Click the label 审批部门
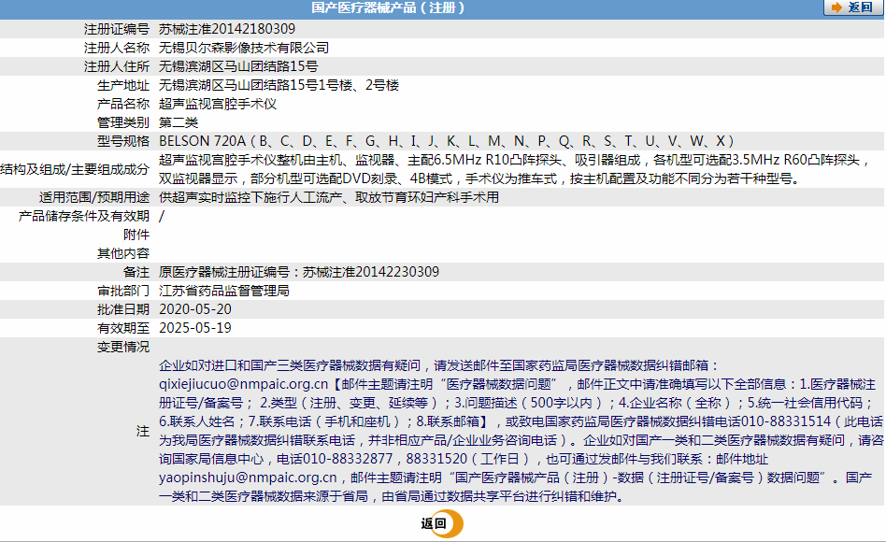 [123, 291]
